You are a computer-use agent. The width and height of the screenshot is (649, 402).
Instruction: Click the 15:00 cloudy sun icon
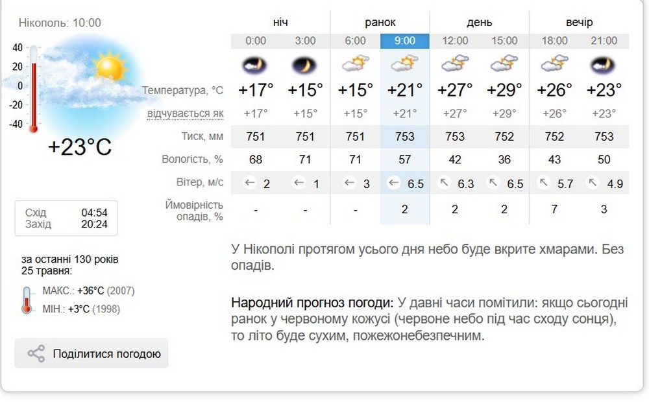click(504, 64)
